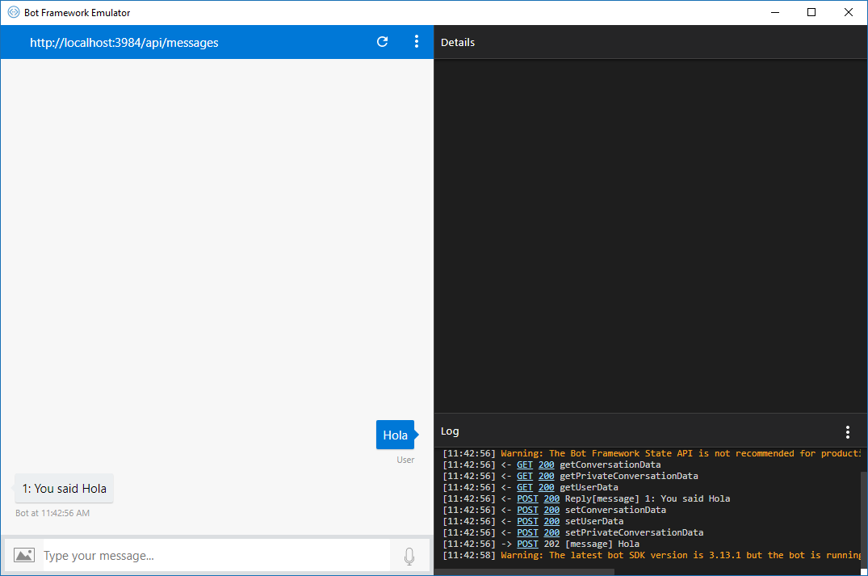Click the State API warning log line

tap(652, 453)
